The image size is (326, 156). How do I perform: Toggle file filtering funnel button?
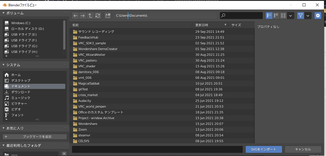coord(301,16)
